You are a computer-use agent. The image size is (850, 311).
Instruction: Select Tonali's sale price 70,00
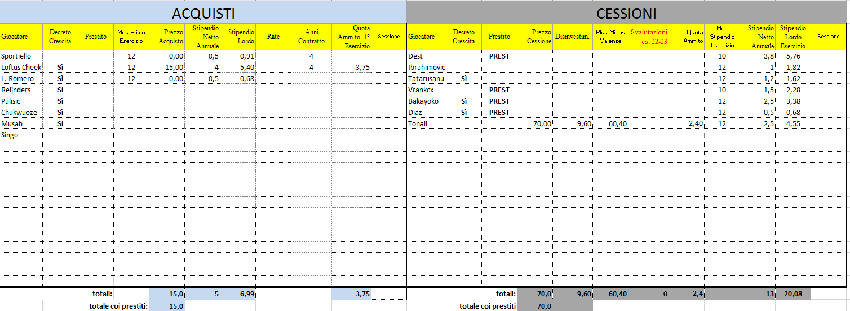coord(535,124)
